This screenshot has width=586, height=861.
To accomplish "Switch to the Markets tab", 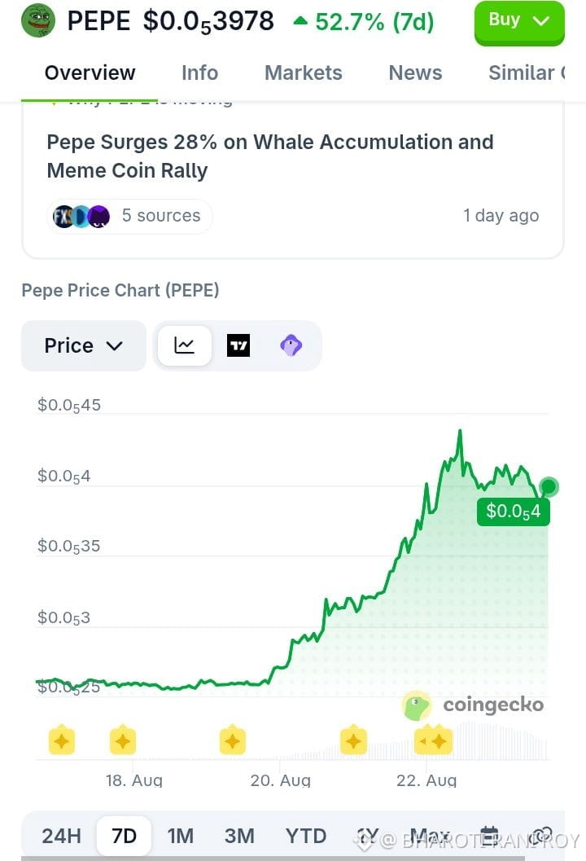I will click(x=304, y=72).
